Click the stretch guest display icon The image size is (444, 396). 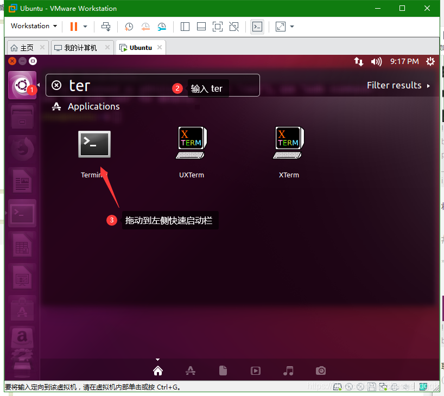tap(280, 27)
